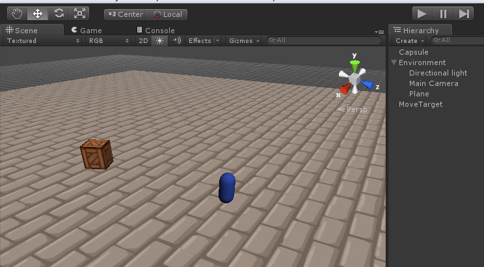The width and height of the screenshot is (484, 267).
Task: Click the gizmo center cube
Action: click(x=355, y=79)
